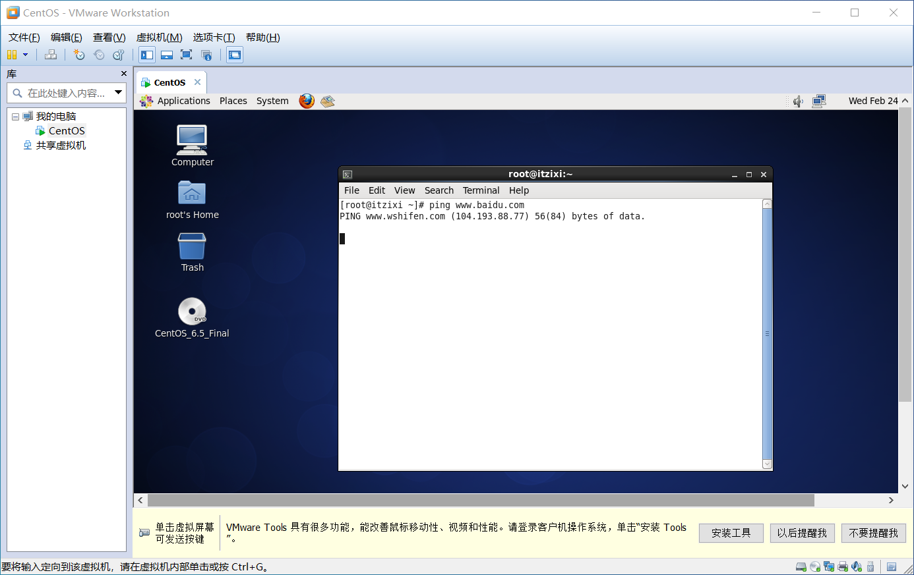Click the printer device status icon

click(x=843, y=566)
